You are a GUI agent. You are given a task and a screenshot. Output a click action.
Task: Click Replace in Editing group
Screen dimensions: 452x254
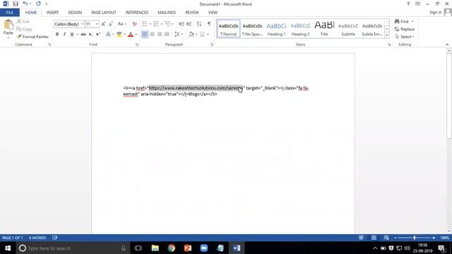pyautogui.click(x=405, y=29)
